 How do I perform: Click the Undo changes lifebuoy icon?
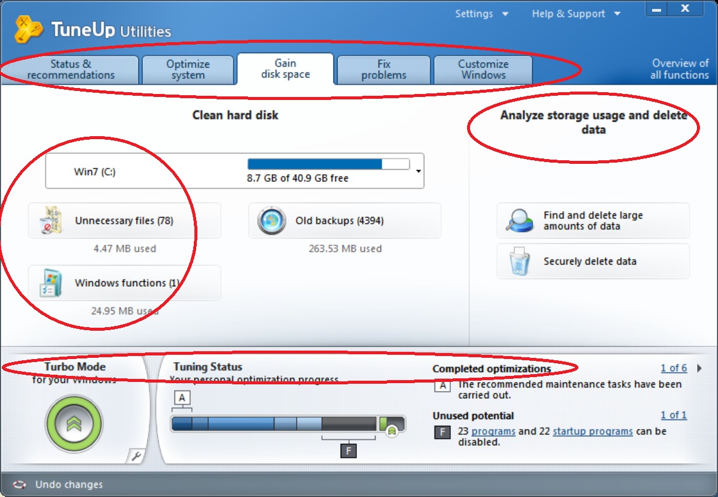(19, 484)
